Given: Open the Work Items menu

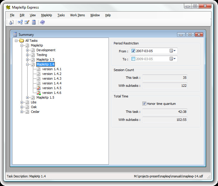Looking at the screenshot, I should pos(77,15).
